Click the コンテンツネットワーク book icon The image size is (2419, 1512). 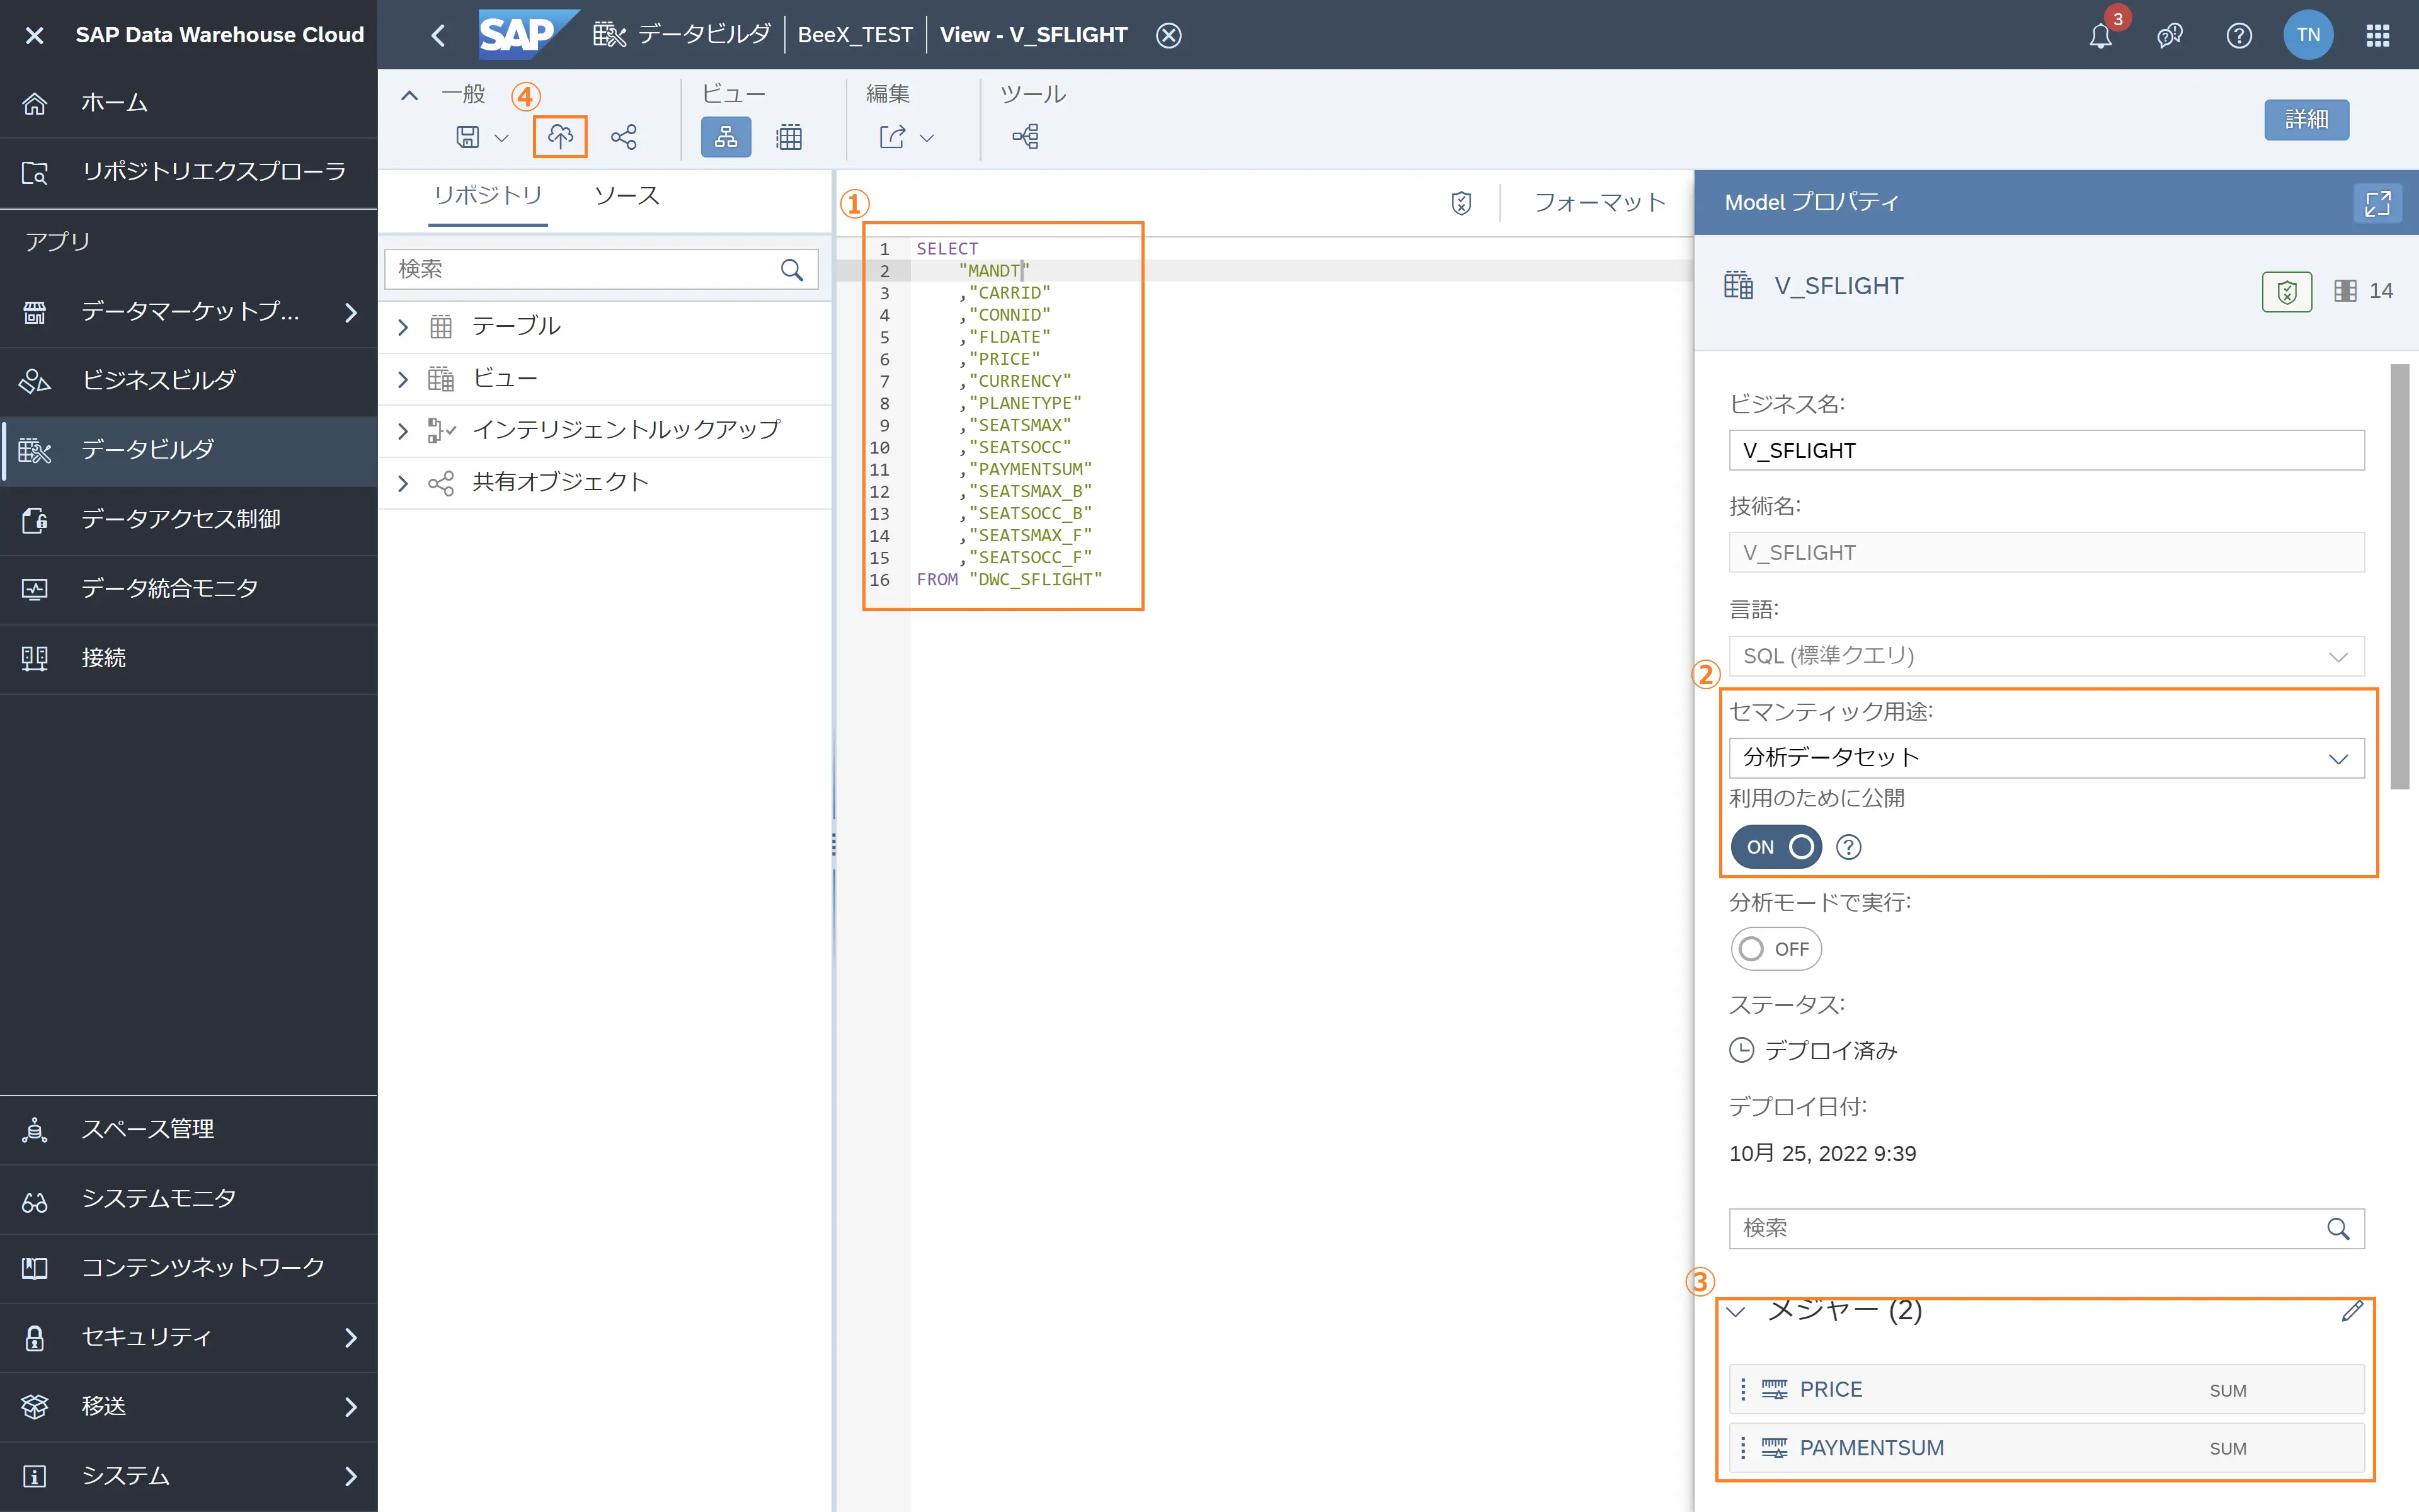(34, 1268)
